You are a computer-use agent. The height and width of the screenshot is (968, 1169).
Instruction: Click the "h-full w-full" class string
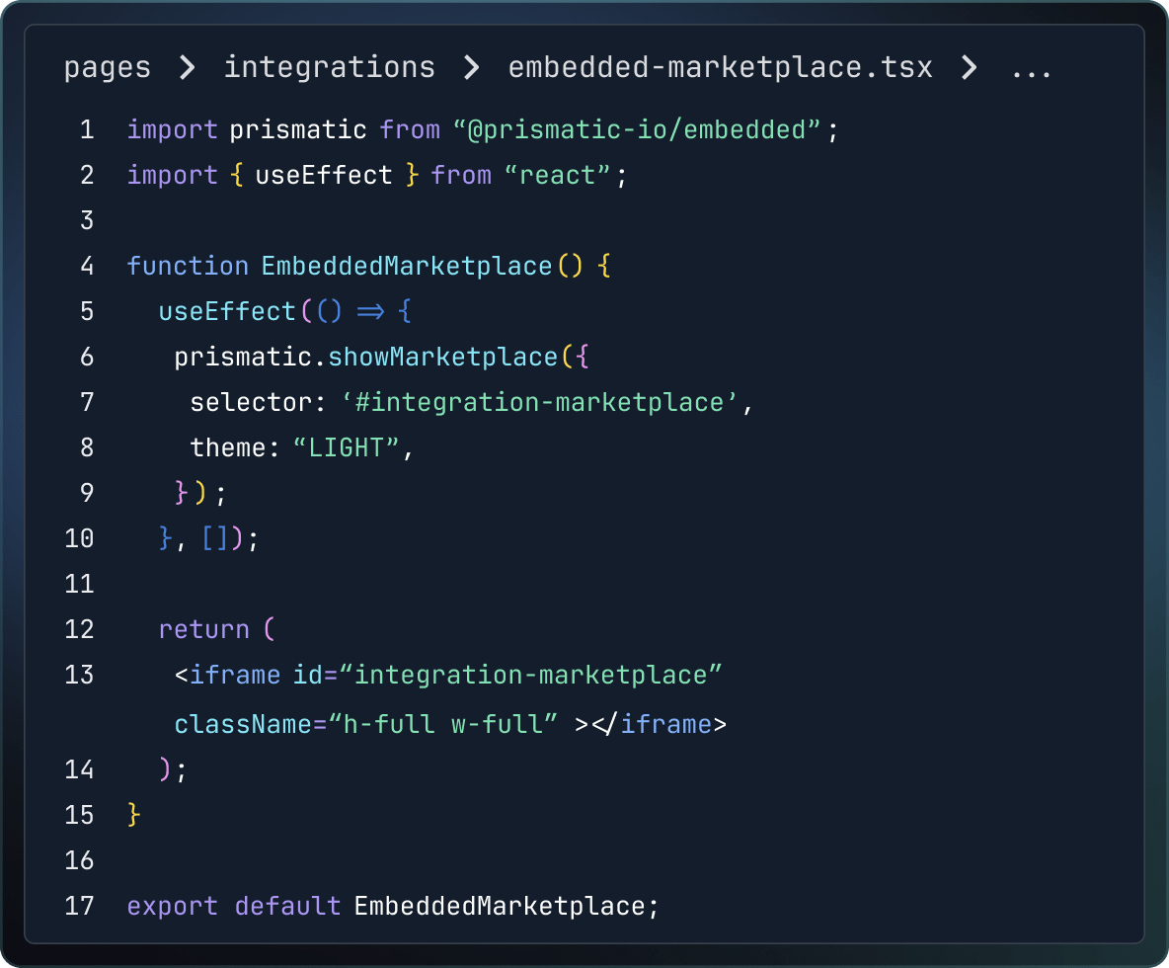coord(443,725)
